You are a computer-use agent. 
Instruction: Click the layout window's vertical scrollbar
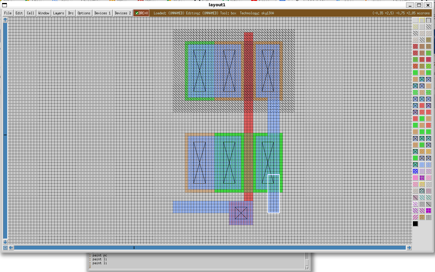point(5,130)
